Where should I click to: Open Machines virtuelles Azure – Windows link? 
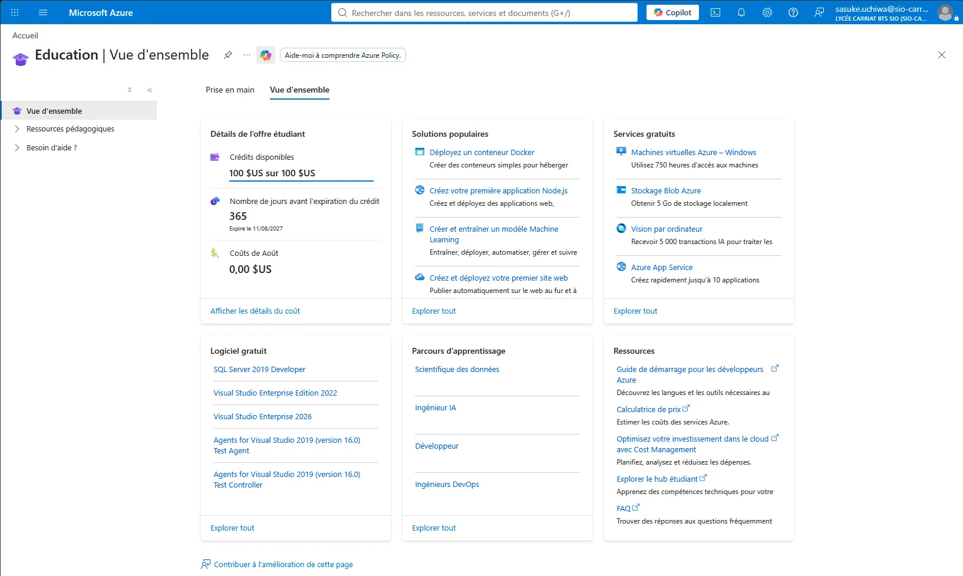694,152
